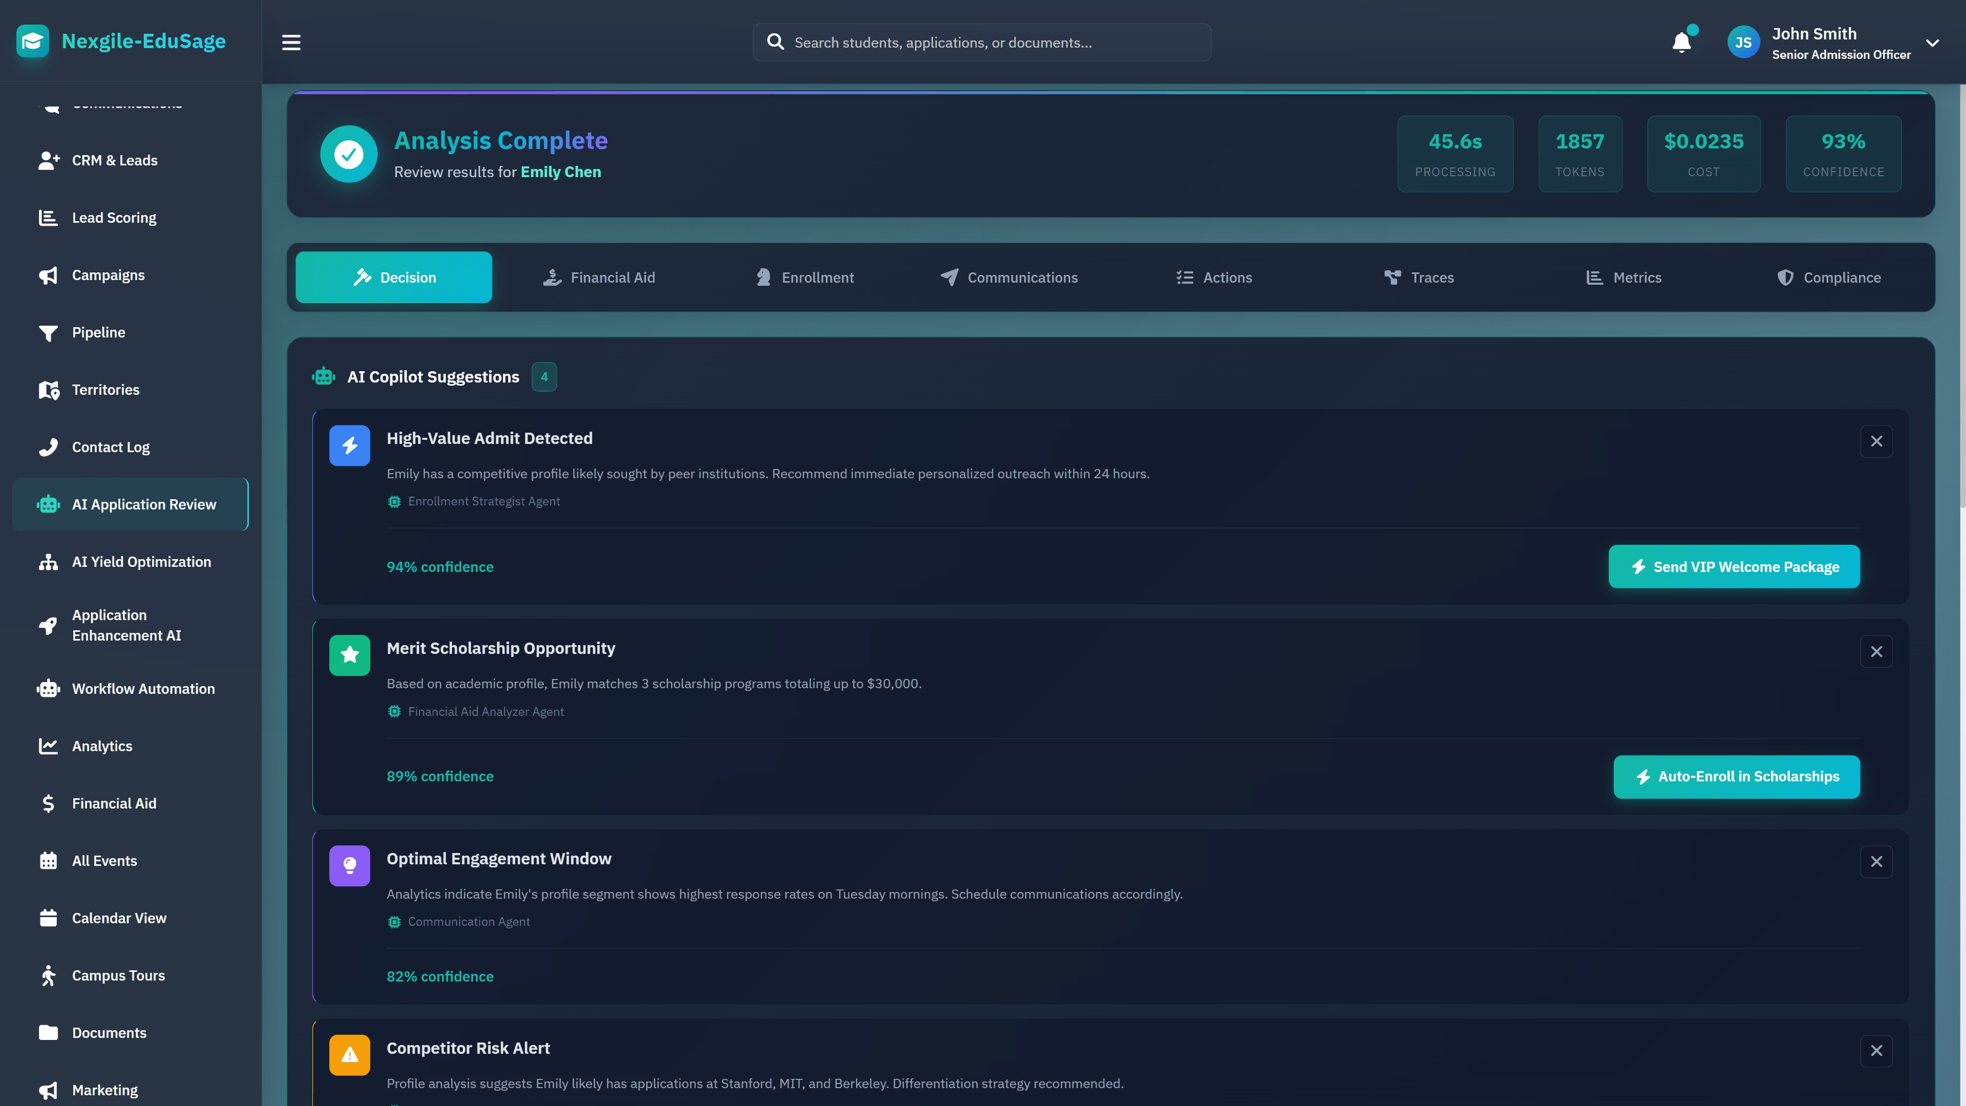Select the Workflow Automation robot icon
This screenshot has width=1966, height=1106.
coord(48,689)
